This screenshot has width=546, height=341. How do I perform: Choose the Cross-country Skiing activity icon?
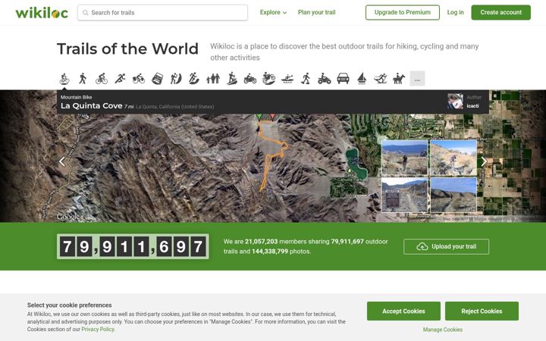(380, 79)
